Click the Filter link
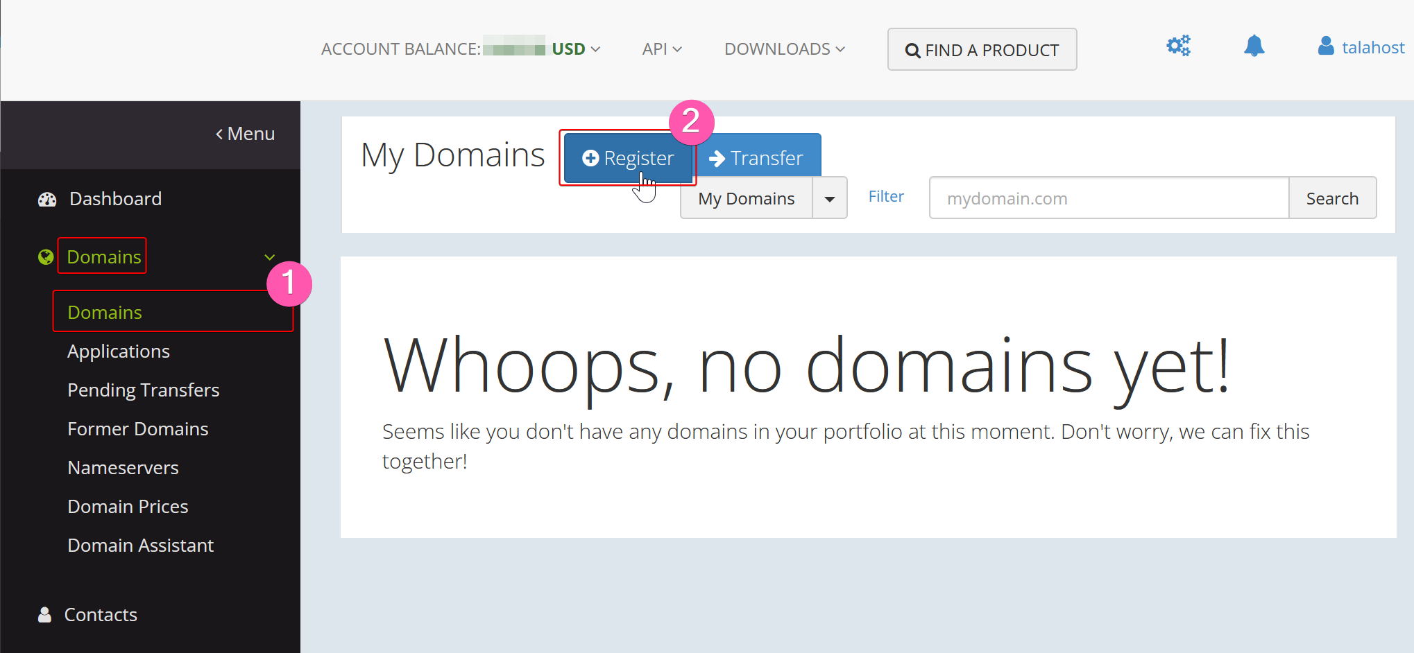This screenshot has width=1414, height=653. pyautogui.click(x=886, y=197)
